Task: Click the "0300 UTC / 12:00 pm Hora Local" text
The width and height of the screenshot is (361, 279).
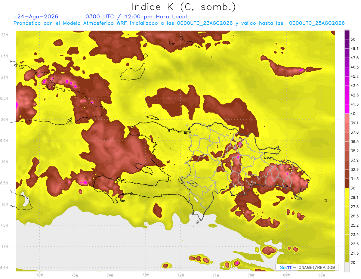Action: (136, 17)
